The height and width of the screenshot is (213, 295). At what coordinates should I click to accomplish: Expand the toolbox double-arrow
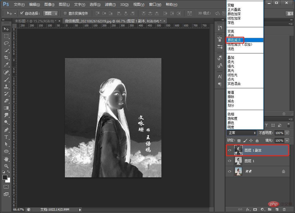pyautogui.click(x=3, y=20)
